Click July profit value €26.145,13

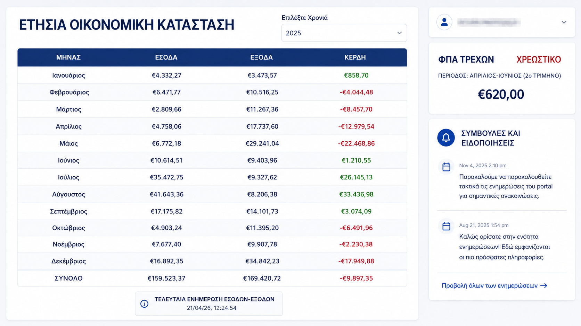tap(356, 177)
